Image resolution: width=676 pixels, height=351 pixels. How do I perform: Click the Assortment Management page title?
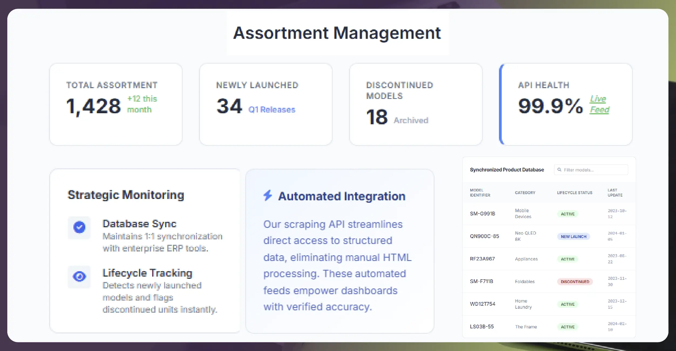337,33
